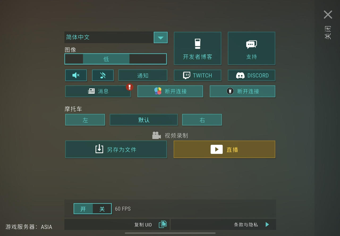The width and height of the screenshot is (340, 236).
Task: Click the 通知 notifications button
Action: click(143, 75)
